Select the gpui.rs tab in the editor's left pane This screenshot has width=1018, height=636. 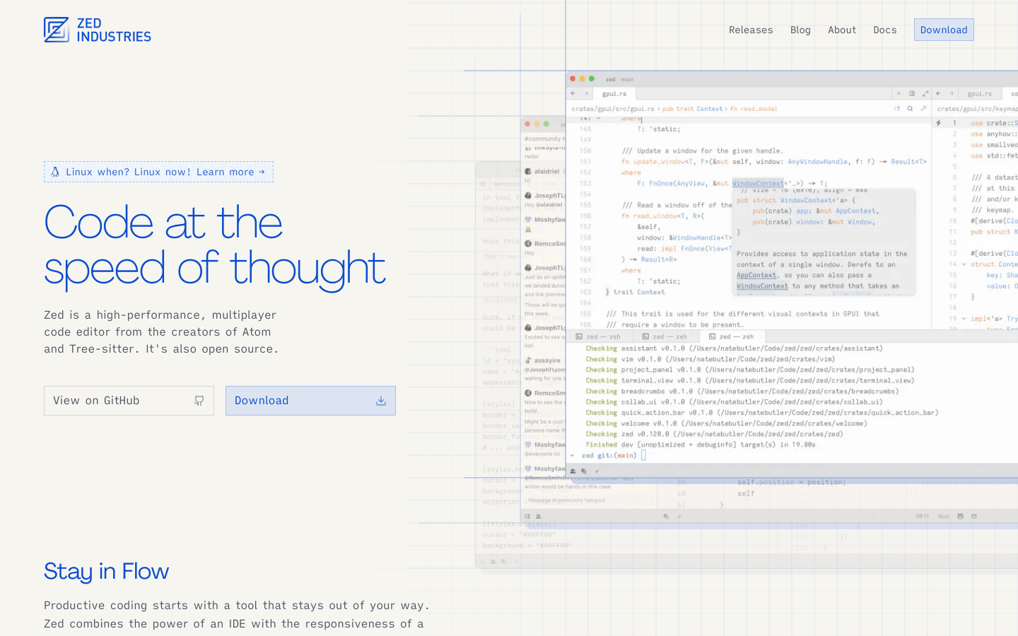[x=614, y=93]
